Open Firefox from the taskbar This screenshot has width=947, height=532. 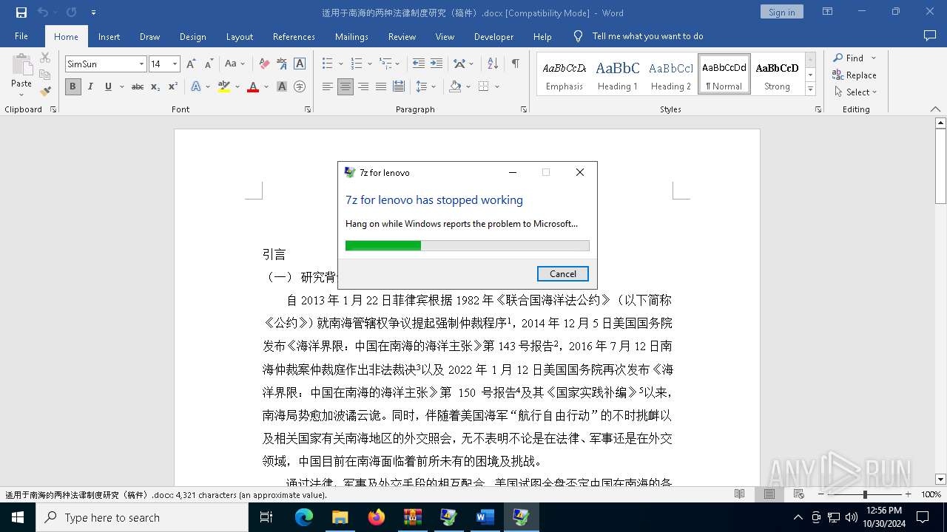(377, 517)
